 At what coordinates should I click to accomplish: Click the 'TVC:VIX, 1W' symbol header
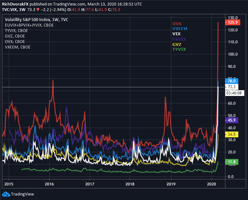14,10
